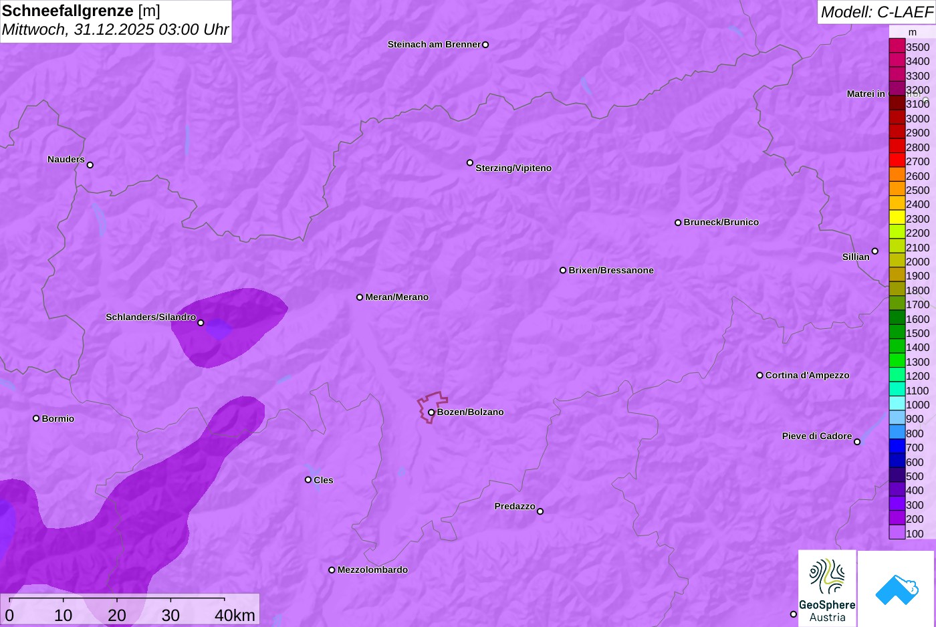Screen dimensions: 936x627
Task: Click the 3500 m legend color swatch
Action: (x=897, y=46)
